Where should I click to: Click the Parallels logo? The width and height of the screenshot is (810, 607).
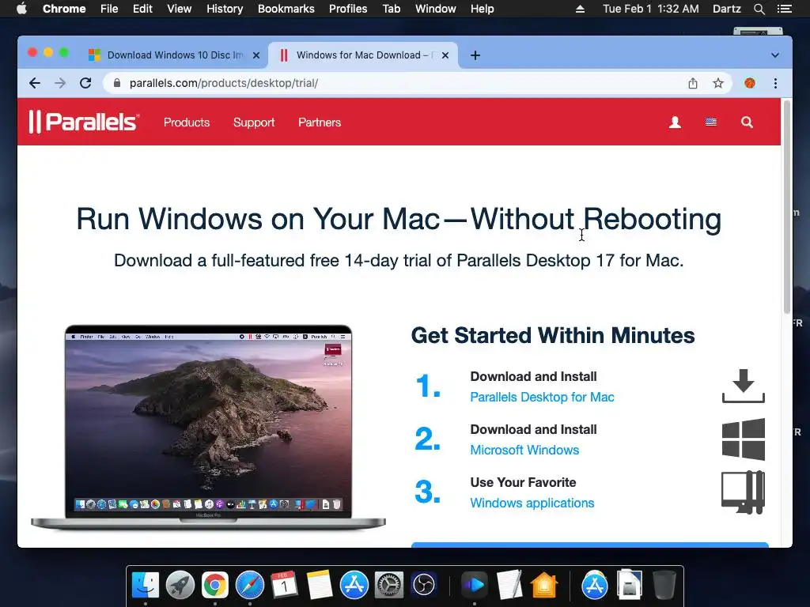pos(84,122)
